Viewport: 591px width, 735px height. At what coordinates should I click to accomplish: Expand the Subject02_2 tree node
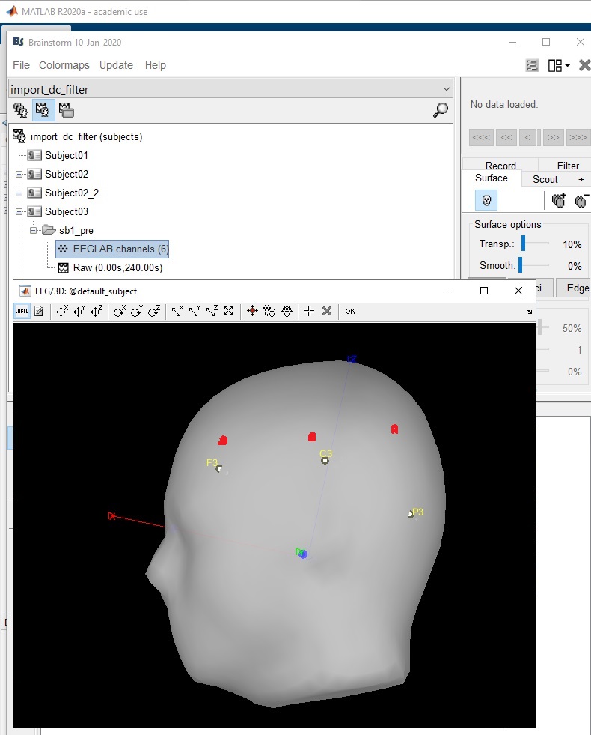[x=19, y=193]
